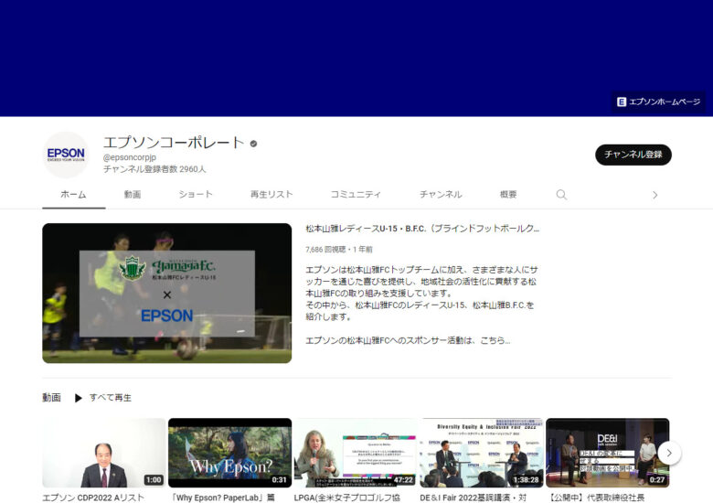Click the channel name エプソンコーポレート
The height and width of the screenshot is (503, 713).
click(x=175, y=143)
